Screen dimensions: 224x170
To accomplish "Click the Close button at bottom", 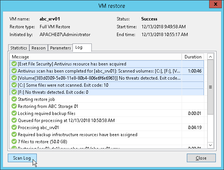I will (201, 158).
